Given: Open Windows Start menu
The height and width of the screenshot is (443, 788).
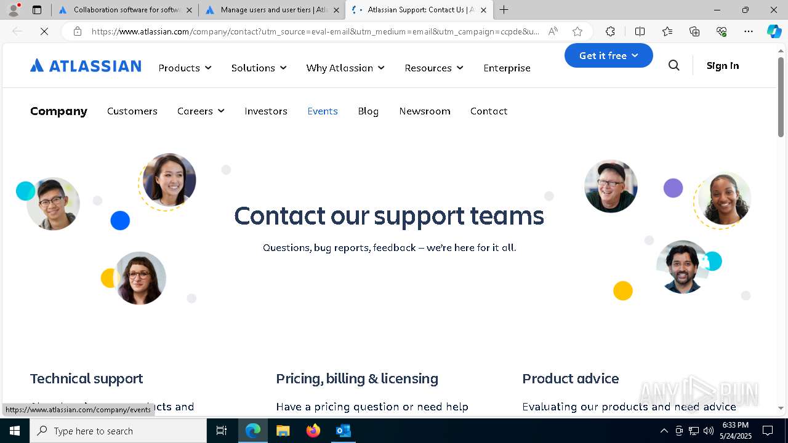Looking at the screenshot, I should pyautogui.click(x=15, y=431).
